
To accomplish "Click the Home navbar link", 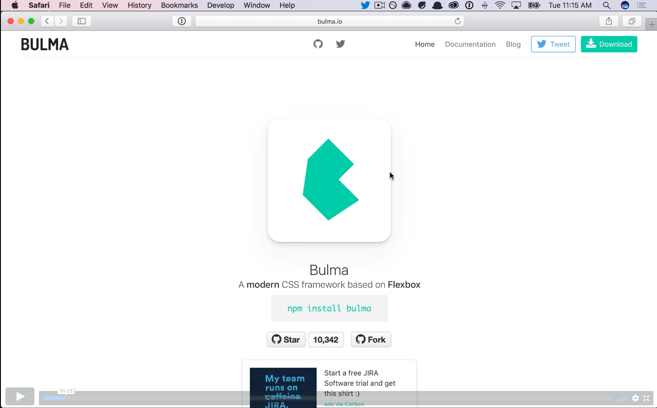I will (x=425, y=44).
